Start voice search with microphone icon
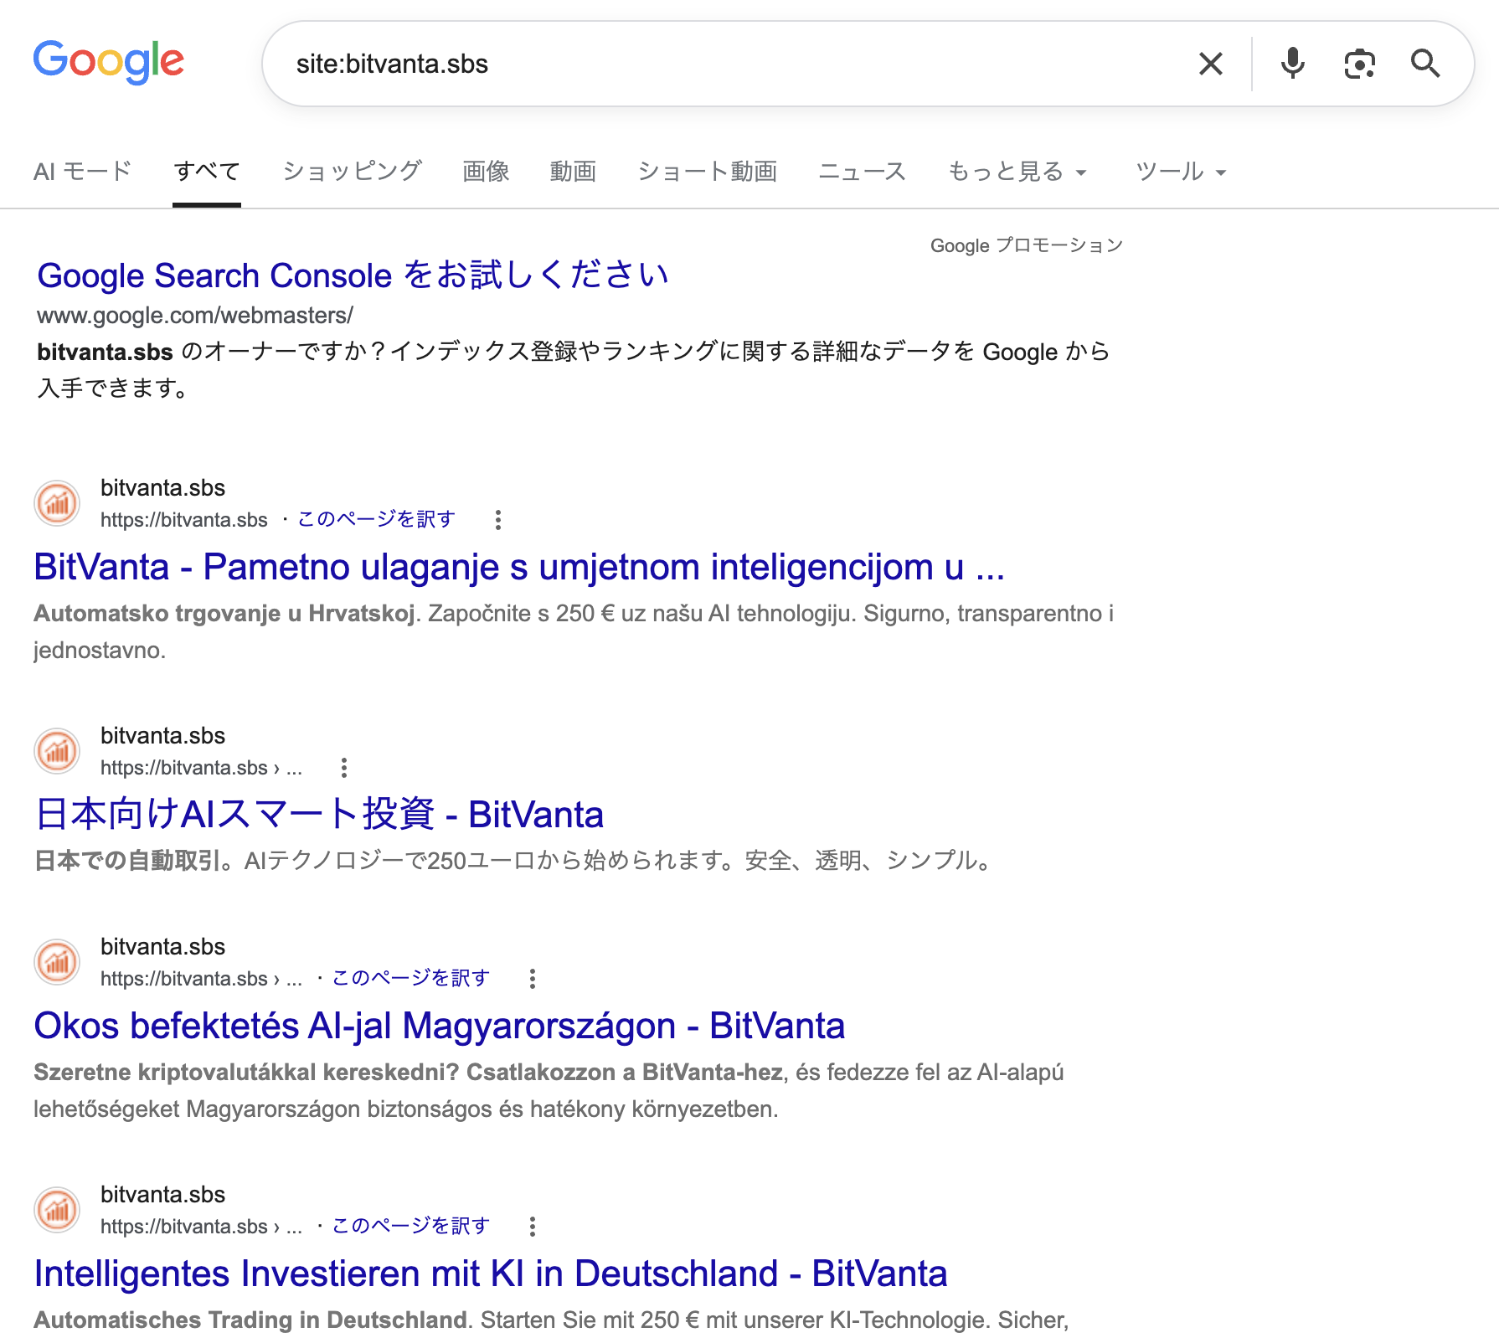Screen dimensions: 1499x1338 tap(1293, 64)
